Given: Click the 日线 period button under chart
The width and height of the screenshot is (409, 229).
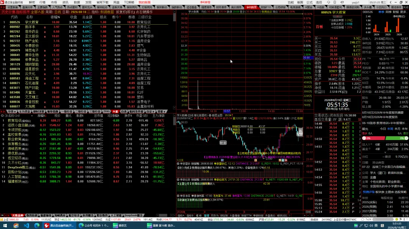Looking at the screenshot, I should pyautogui.click(x=308, y=212).
